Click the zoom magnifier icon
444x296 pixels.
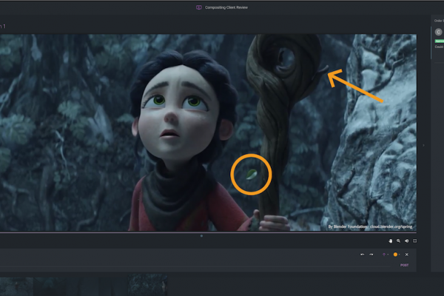pos(398,240)
